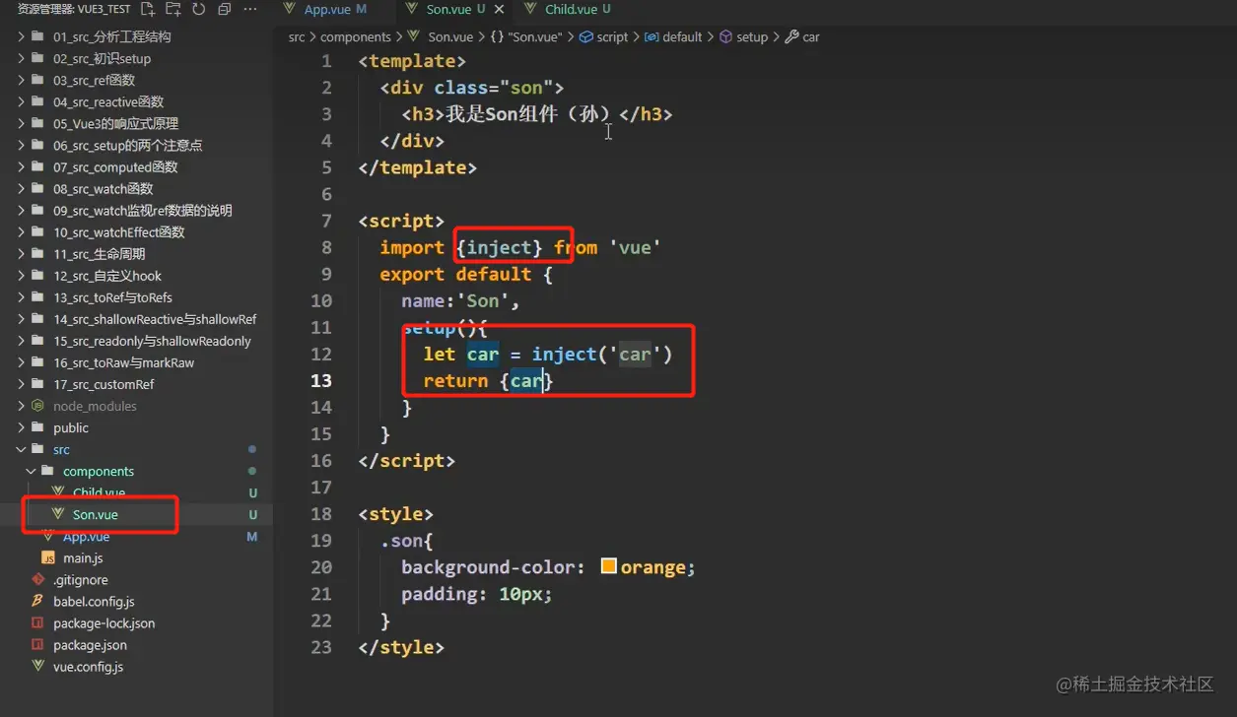Click the node_modules folder icon
1237x717 pixels.
[x=38, y=406]
